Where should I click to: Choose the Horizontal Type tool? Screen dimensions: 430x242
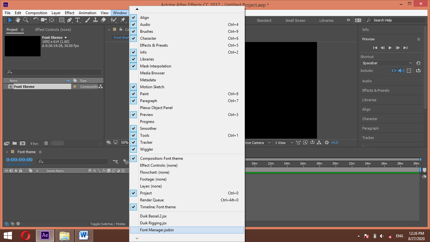click(x=78, y=20)
